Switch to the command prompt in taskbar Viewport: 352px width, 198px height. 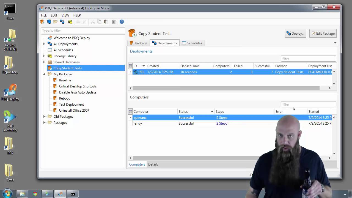click(73, 194)
